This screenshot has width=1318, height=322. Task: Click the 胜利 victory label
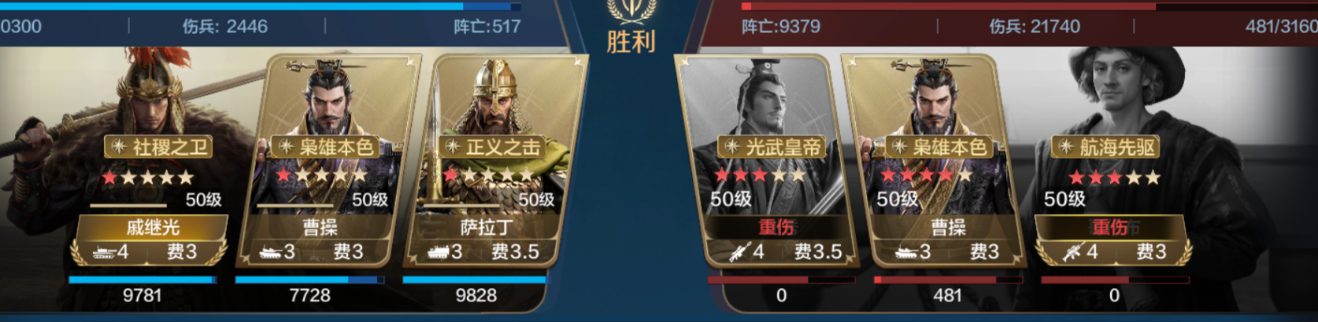click(x=631, y=42)
